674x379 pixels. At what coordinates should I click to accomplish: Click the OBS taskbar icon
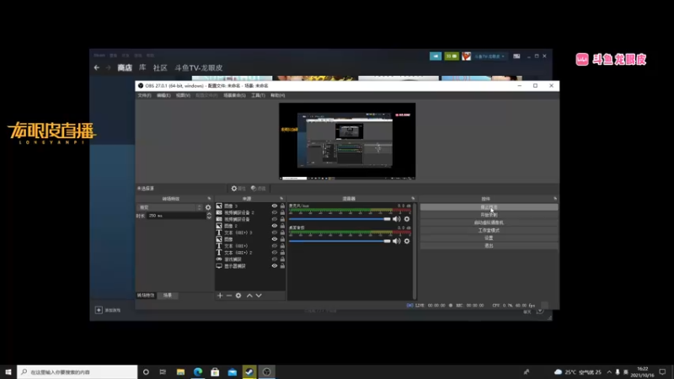[x=266, y=372]
